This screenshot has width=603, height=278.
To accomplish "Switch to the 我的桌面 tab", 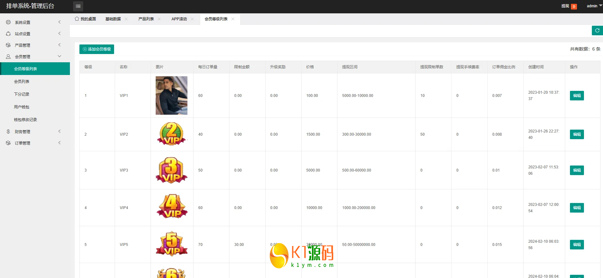I will [85, 19].
